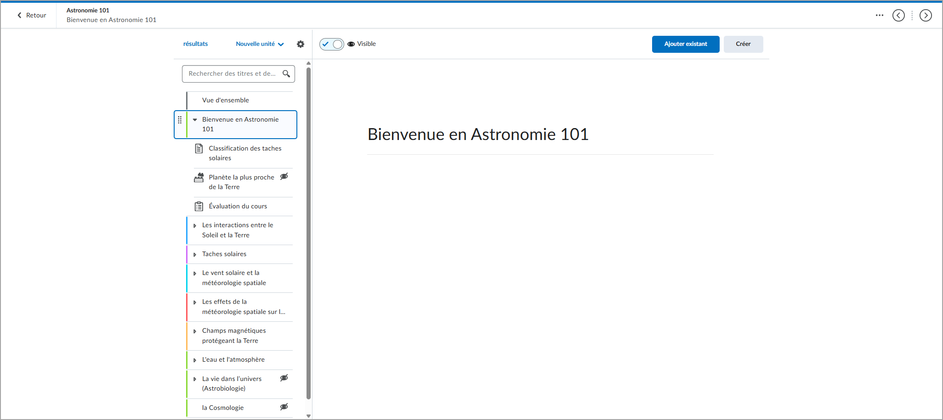Click the discussion icon for Planète la plus proche
The width and height of the screenshot is (943, 420).
click(199, 178)
